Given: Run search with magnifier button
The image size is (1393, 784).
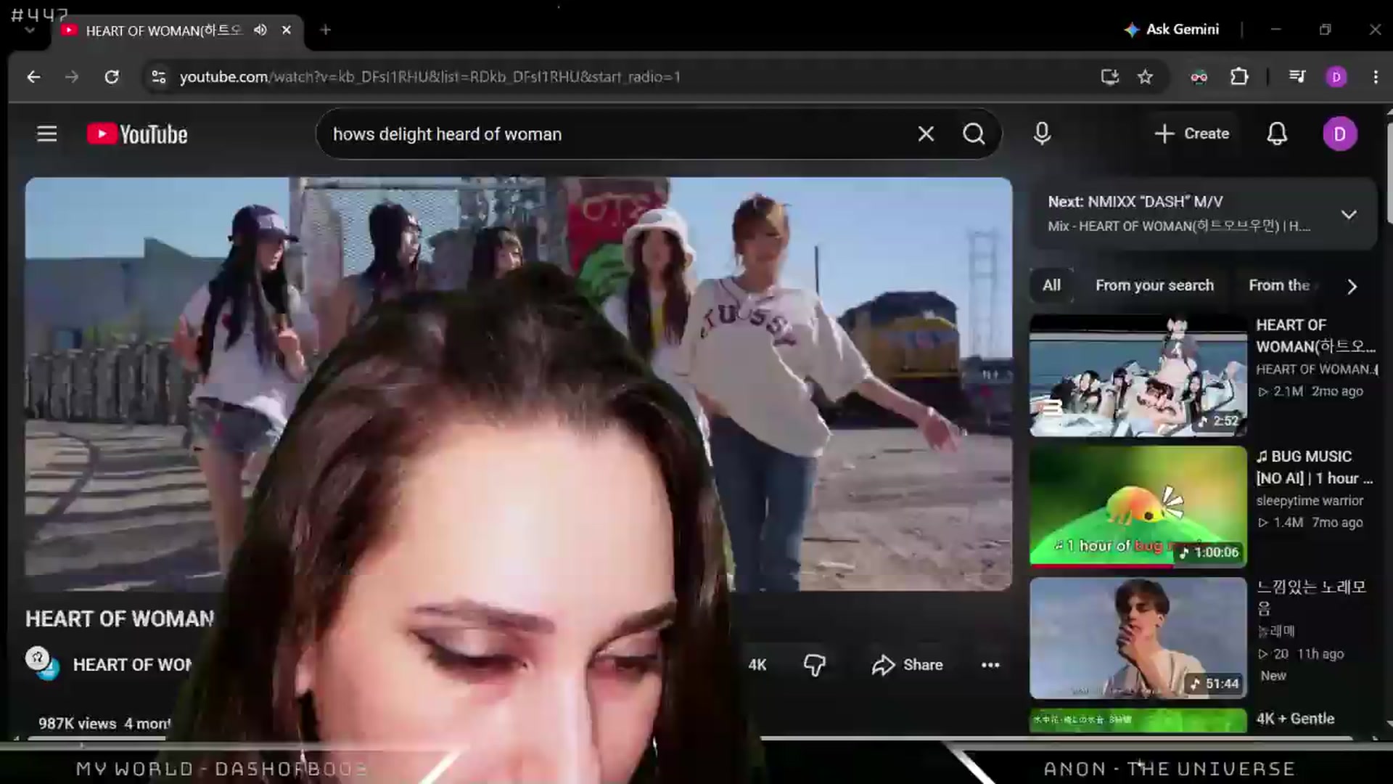Looking at the screenshot, I should pos(974,134).
